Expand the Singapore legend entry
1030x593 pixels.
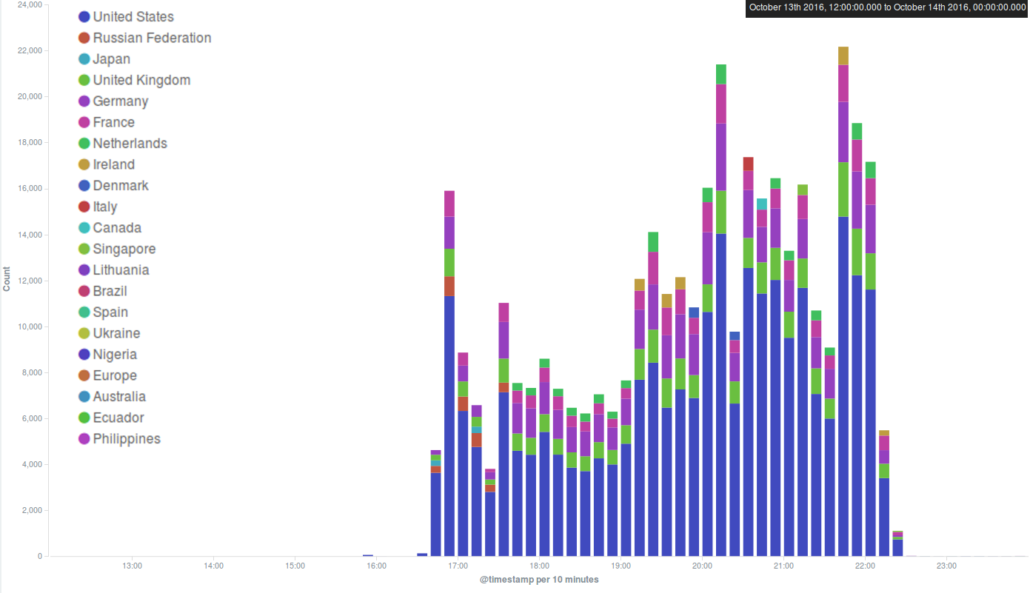pos(124,249)
